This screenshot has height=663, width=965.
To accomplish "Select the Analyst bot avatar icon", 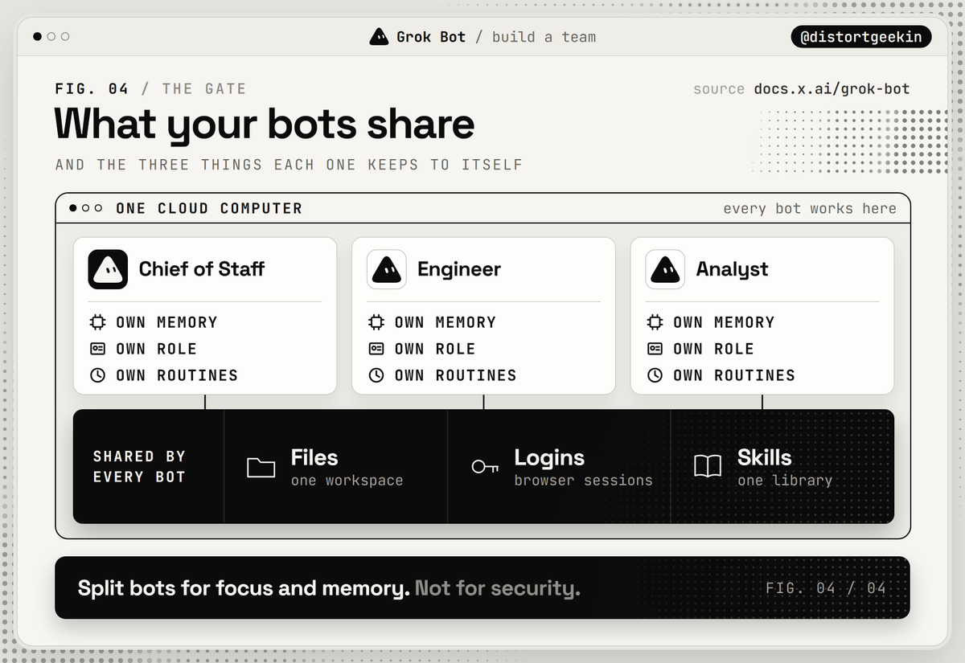I will click(x=665, y=269).
